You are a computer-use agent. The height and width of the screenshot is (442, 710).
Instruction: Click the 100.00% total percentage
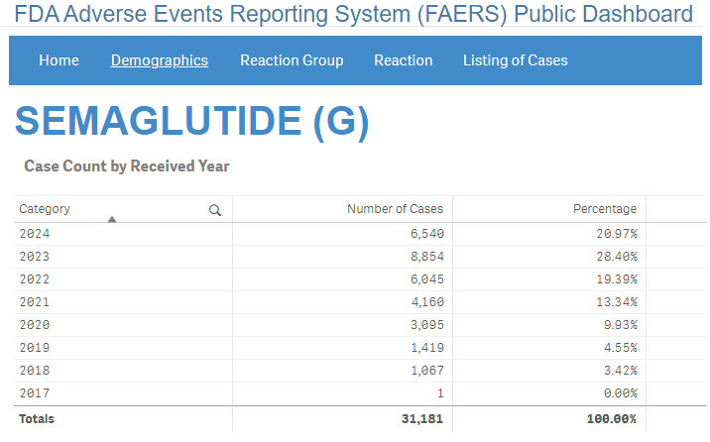coord(612,419)
